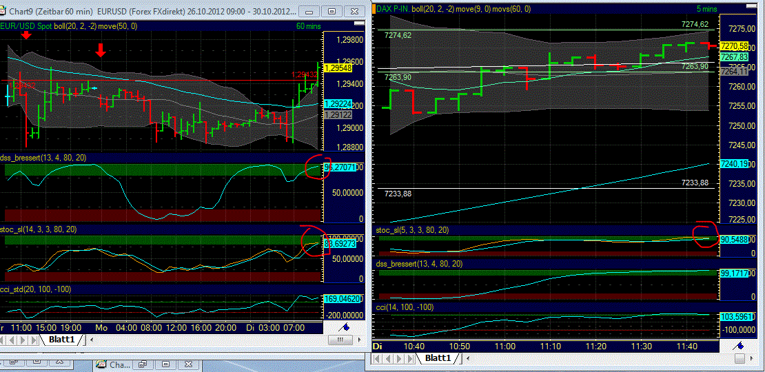This screenshot has width=765, height=372.
Task: Click the 7267,83 green value label
Action: (734, 57)
